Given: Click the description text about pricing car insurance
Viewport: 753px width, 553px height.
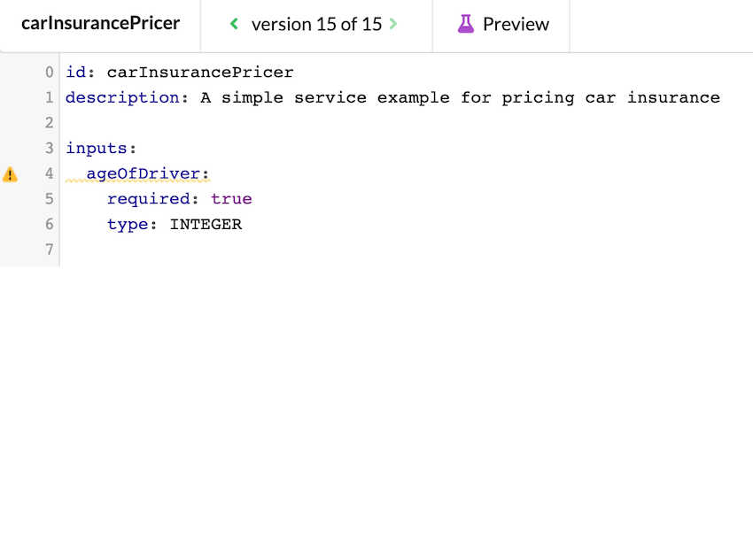Looking at the screenshot, I should (460, 97).
